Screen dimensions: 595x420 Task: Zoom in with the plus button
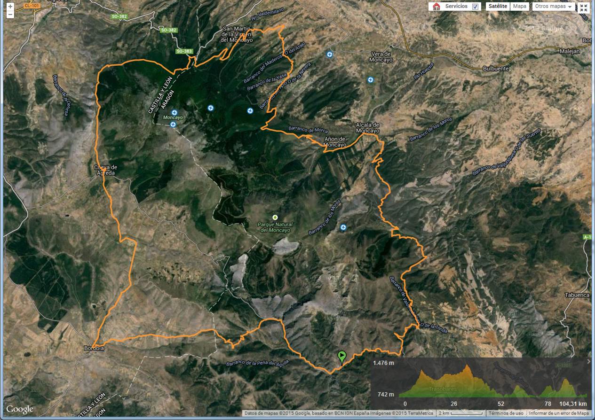pos(10,7)
